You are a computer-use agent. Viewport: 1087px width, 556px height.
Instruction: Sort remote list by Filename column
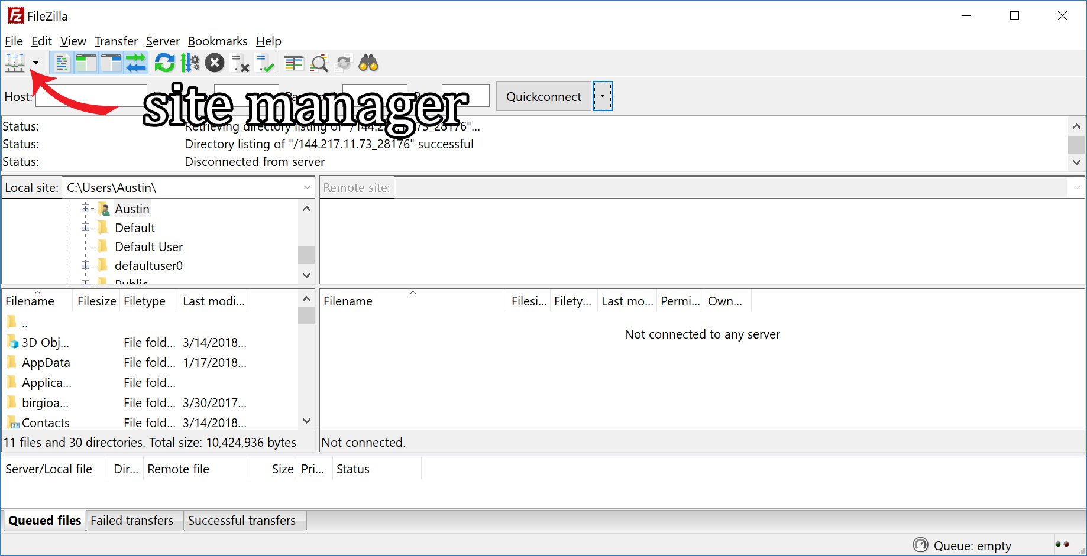click(413, 301)
